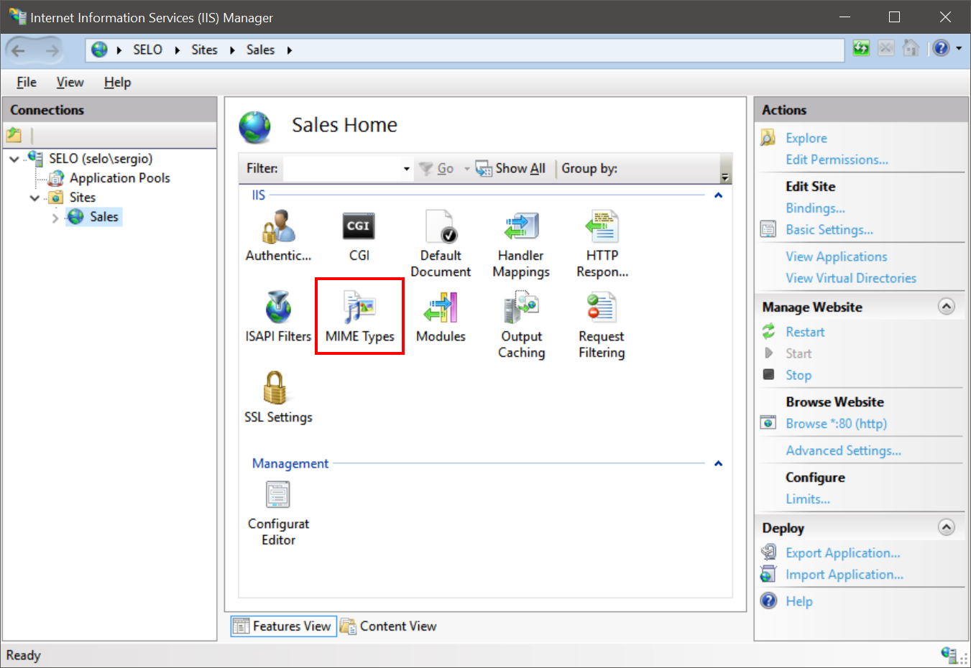This screenshot has height=668, width=971.
Task: Open the Limits configure link
Action: (x=808, y=499)
